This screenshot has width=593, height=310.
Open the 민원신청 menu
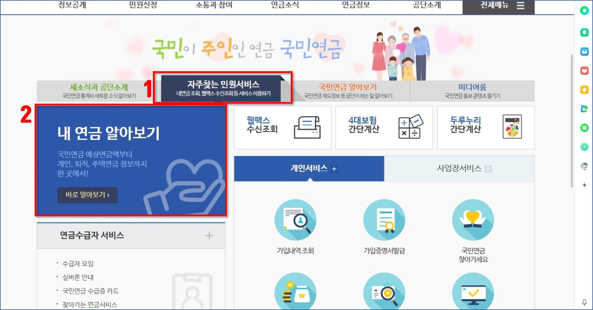[x=143, y=5]
